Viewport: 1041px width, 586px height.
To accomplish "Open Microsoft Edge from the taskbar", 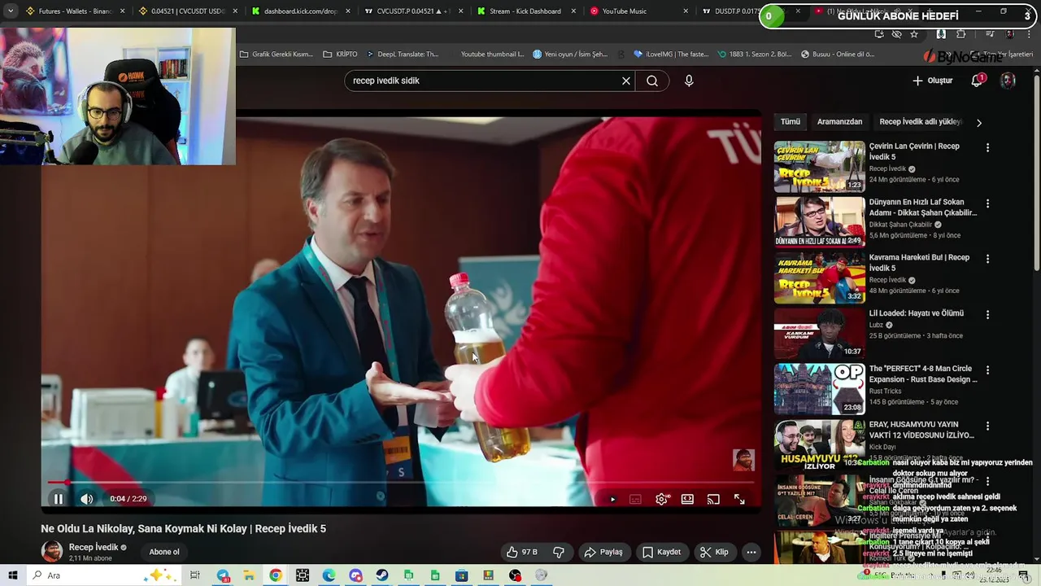I will (x=329, y=575).
